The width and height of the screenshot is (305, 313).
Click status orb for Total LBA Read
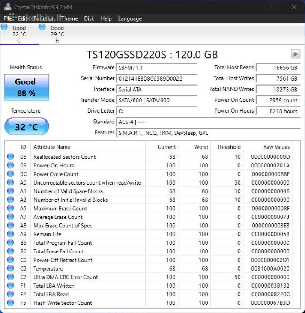click(x=10, y=294)
